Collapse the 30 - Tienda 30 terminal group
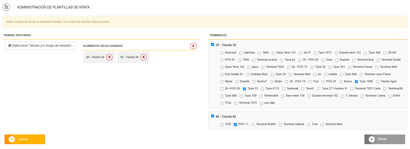This screenshot has width=410, height=149. [x=213, y=45]
